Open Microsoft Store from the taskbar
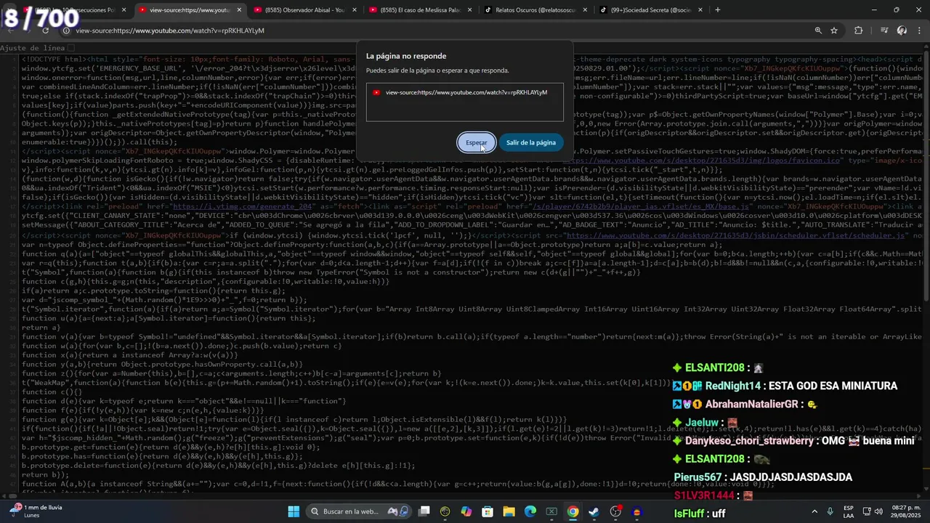This screenshot has width=930, height=523. 488,511
